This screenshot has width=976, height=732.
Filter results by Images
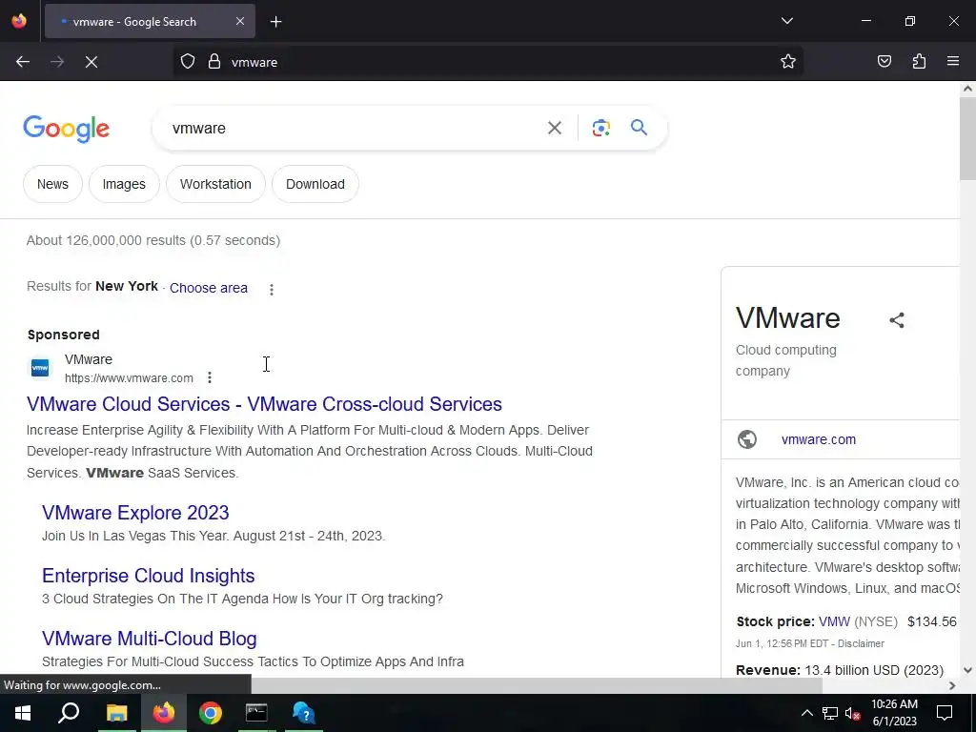tap(124, 184)
